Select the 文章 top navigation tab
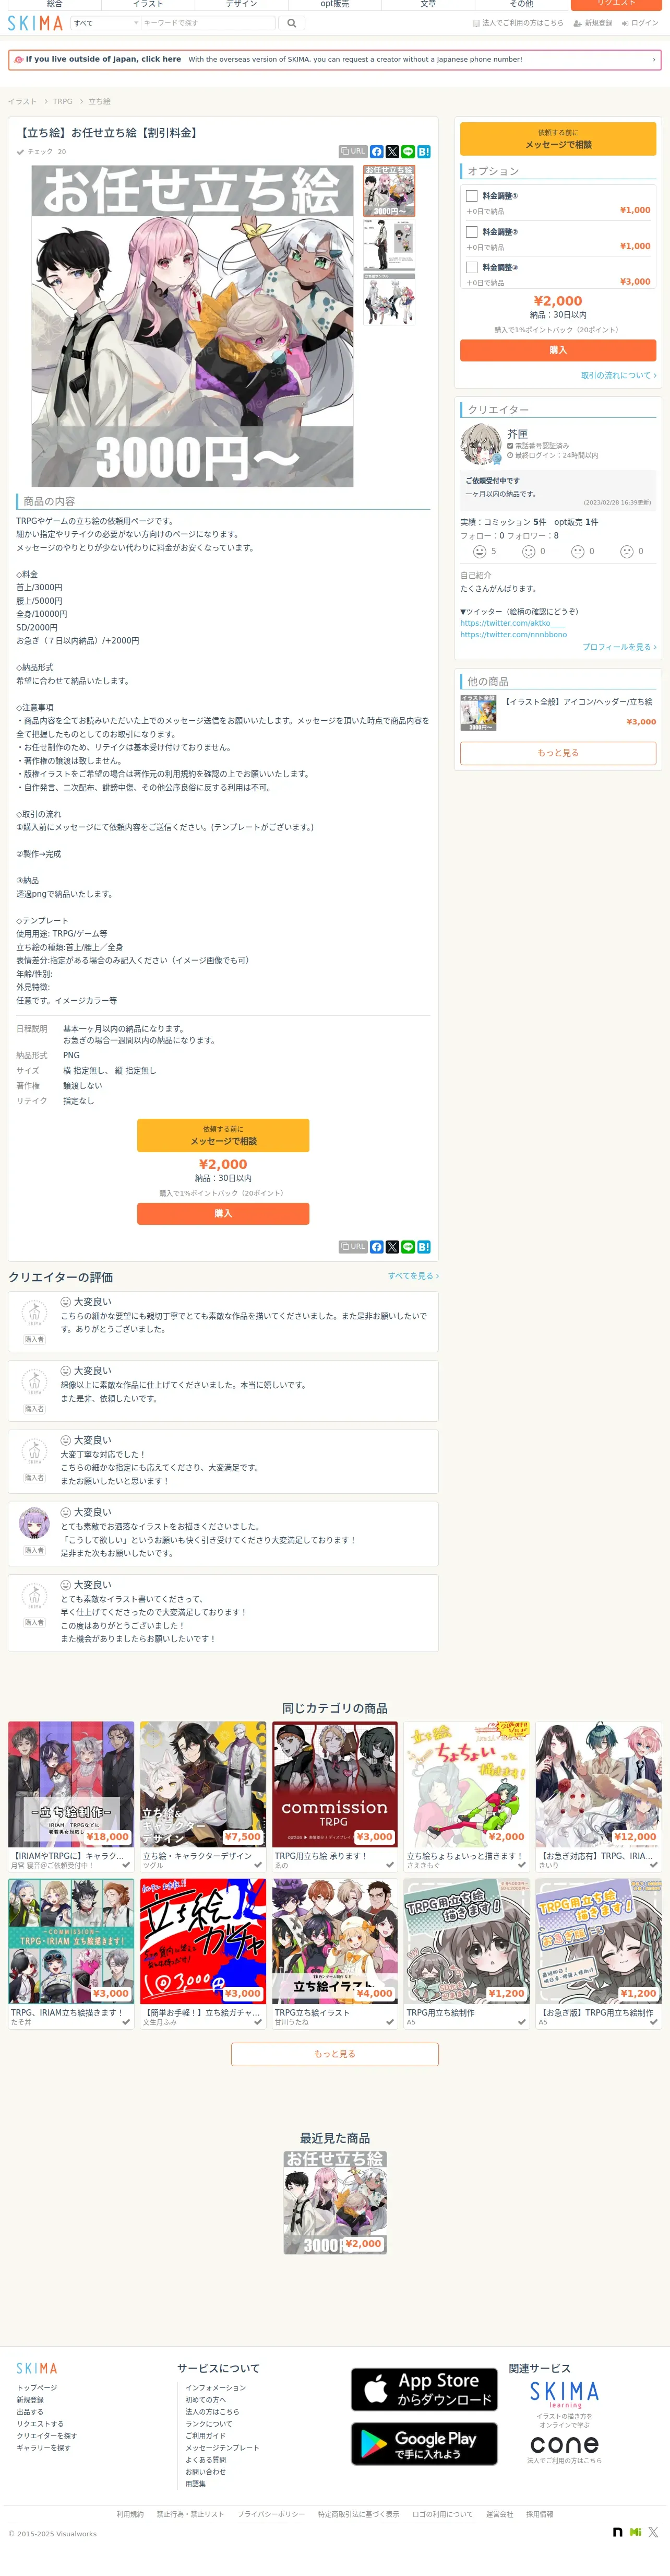The width and height of the screenshot is (670, 2576). [427, 4]
